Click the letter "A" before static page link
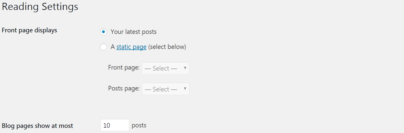The image size is (404, 133). tap(113, 47)
